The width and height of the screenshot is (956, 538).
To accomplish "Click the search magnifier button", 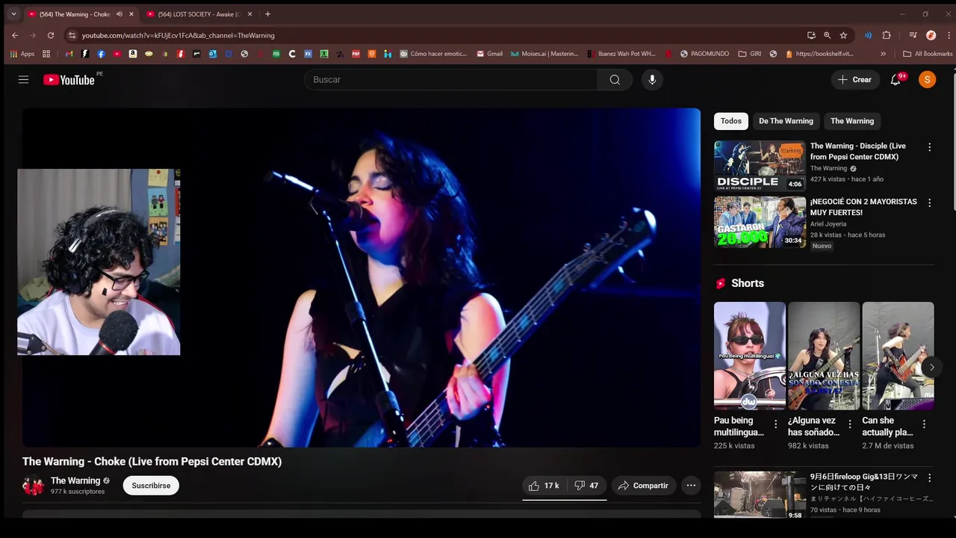I will 615,80.
